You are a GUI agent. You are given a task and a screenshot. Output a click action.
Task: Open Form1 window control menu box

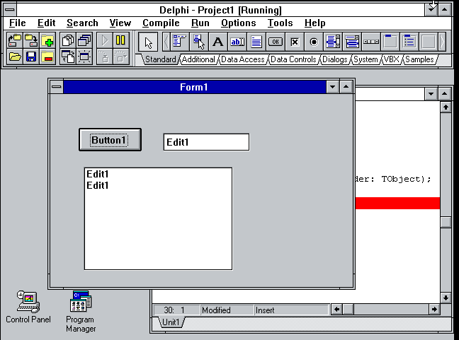point(57,87)
